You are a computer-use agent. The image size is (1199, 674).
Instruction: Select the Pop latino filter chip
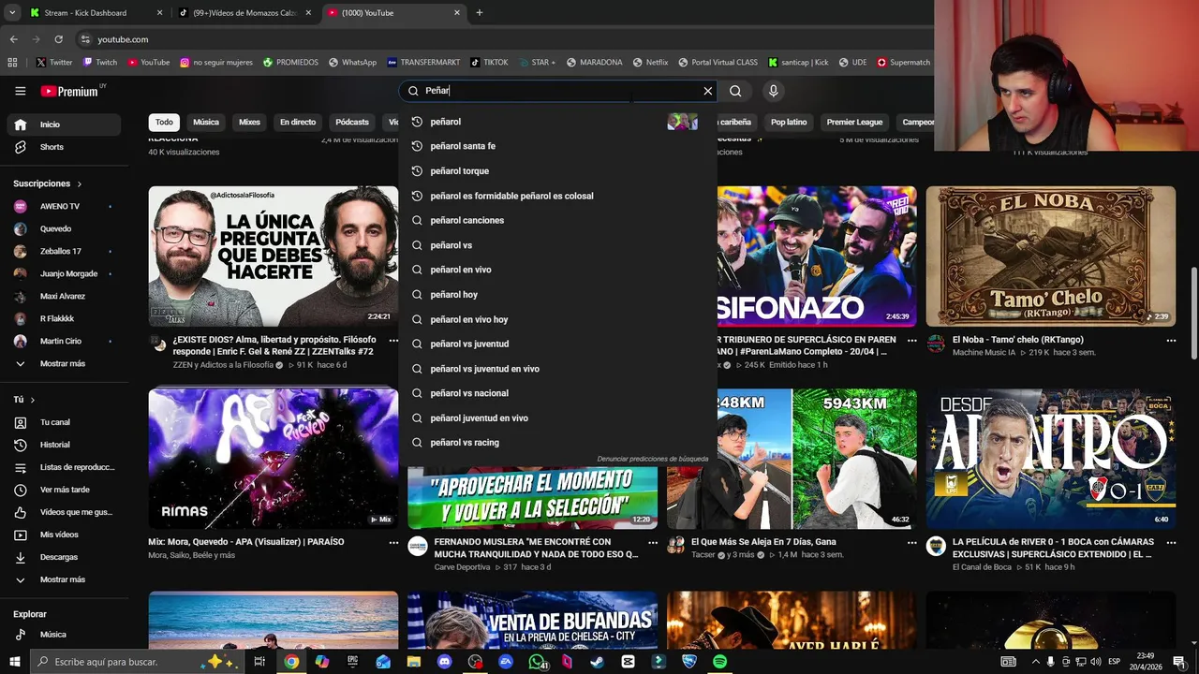tap(789, 123)
